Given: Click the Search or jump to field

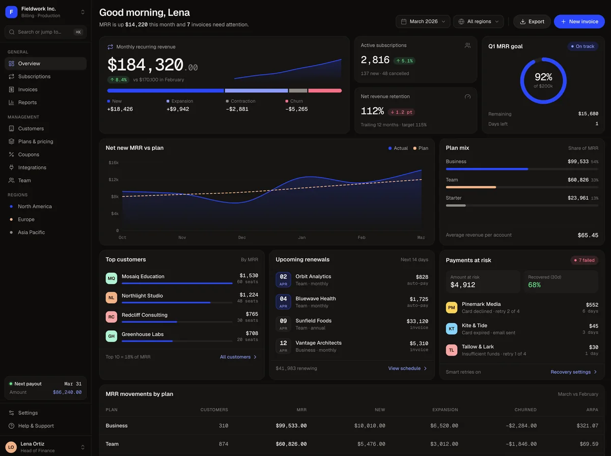Looking at the screenshot, I should [x=45, y=32].
